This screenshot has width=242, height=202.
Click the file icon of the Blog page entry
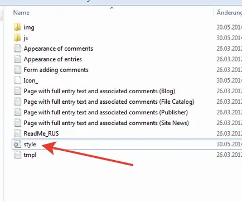[x=18, y=91]
